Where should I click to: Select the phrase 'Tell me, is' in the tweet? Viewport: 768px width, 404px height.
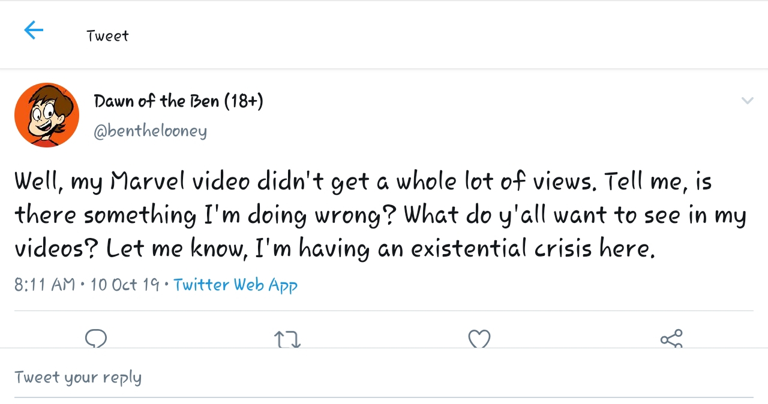(658, 181)
